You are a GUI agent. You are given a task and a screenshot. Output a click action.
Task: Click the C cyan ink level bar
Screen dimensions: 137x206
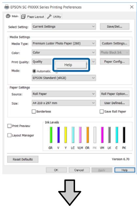[117, 135]
